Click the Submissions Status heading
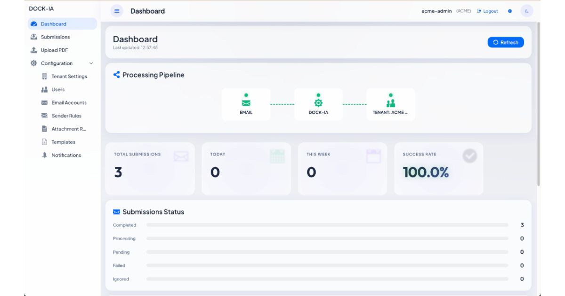 click(153, 212)
